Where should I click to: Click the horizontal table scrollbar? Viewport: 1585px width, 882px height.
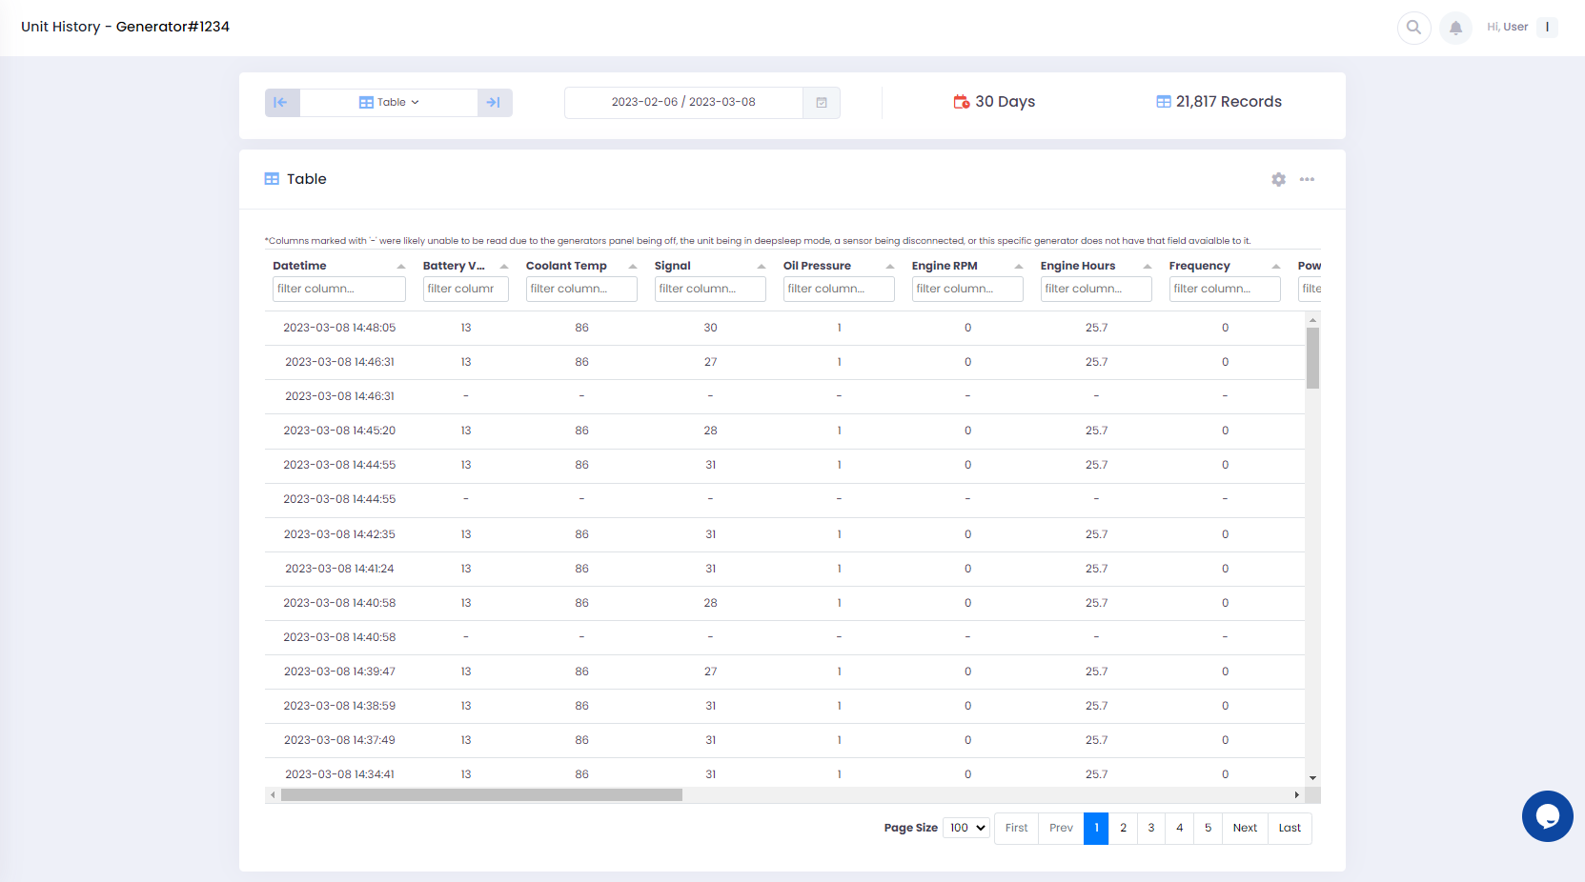481,794
